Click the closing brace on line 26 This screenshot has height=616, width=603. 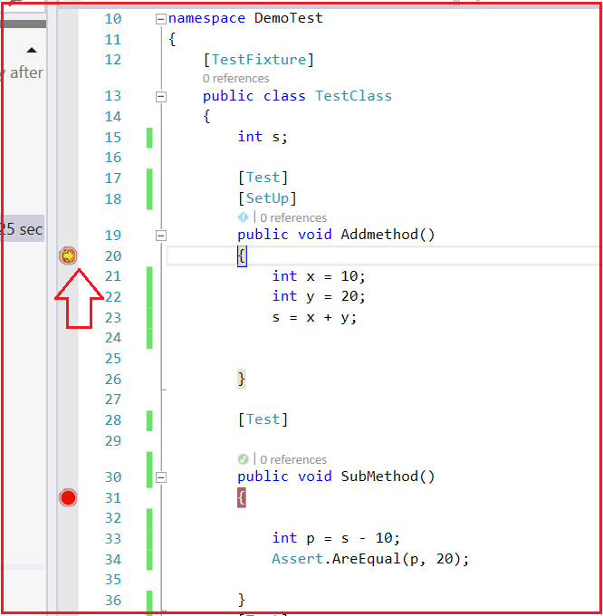pos(242,379)
